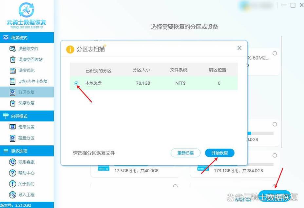304x208 pixels.
Task: Click usage bar on the 0.0GB drive card
Action: (260, 134)
